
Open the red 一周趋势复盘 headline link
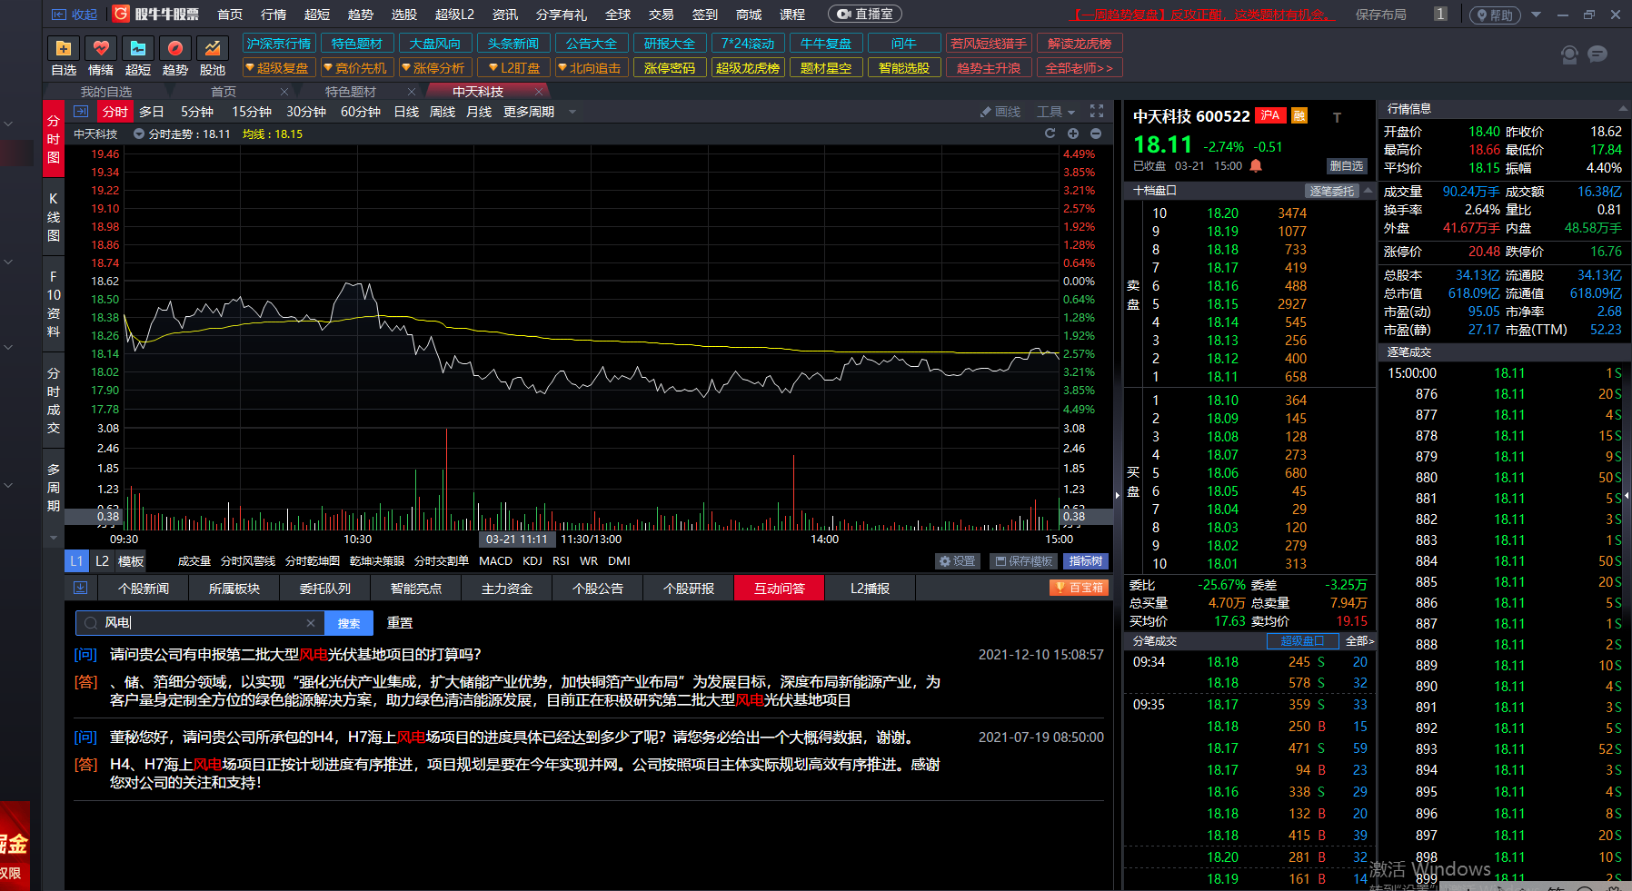[x=1203, y=15]
